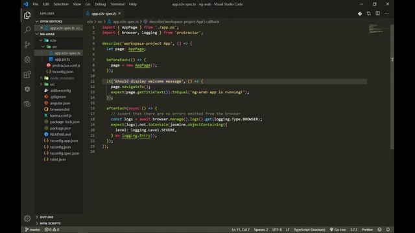Image resolution: width=415 pixels, height=233 pixels.
Task: Open the Search view in activity bar
Action: tap(27, 30)
